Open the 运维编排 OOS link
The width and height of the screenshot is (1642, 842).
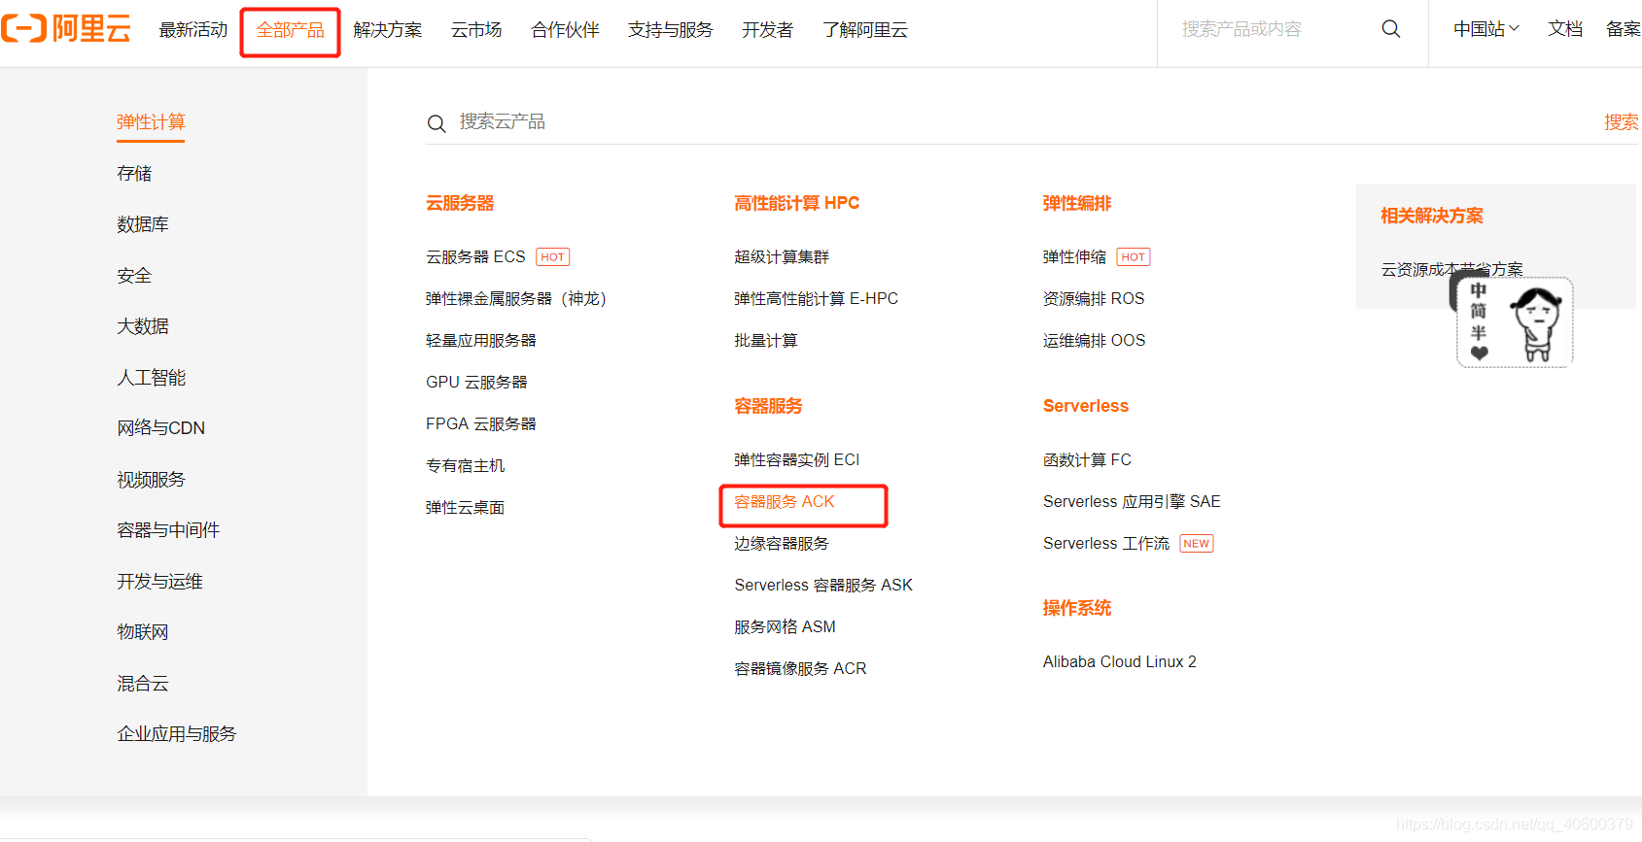[x=1095, y=340]
